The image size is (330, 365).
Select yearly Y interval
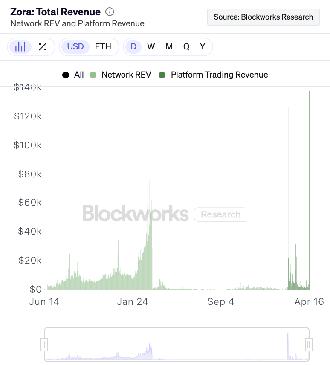203,47
